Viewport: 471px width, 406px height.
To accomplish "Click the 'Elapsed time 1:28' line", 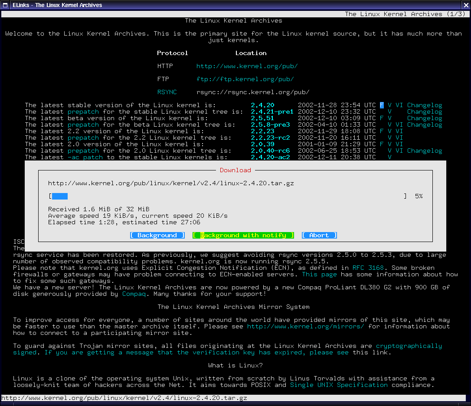I will point(124,223).
